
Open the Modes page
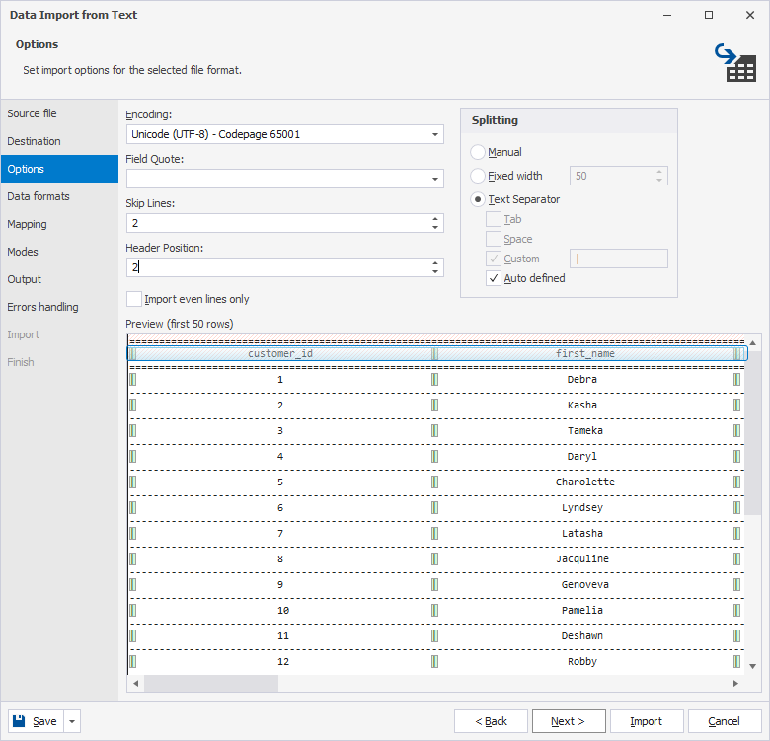(x=59, y=252)
